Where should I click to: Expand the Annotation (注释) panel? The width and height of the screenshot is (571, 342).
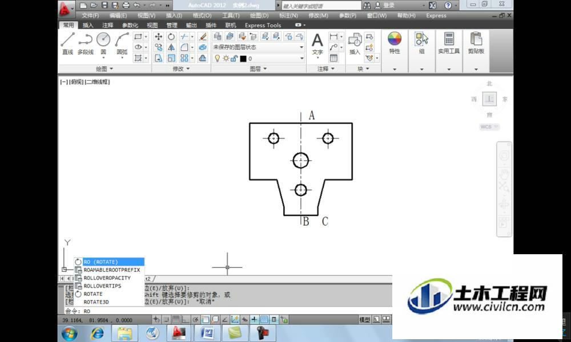pyautogui.click(x=325, y=68)
